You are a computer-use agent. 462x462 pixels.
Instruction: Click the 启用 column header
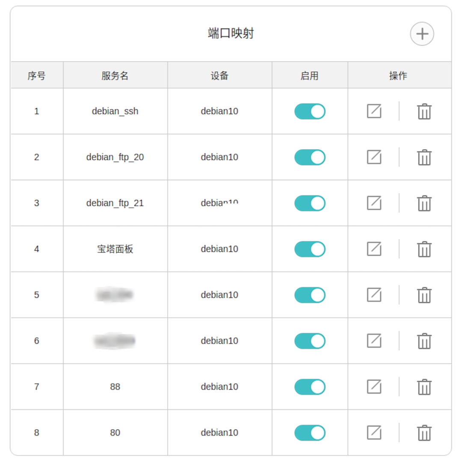tap(309, 76)
